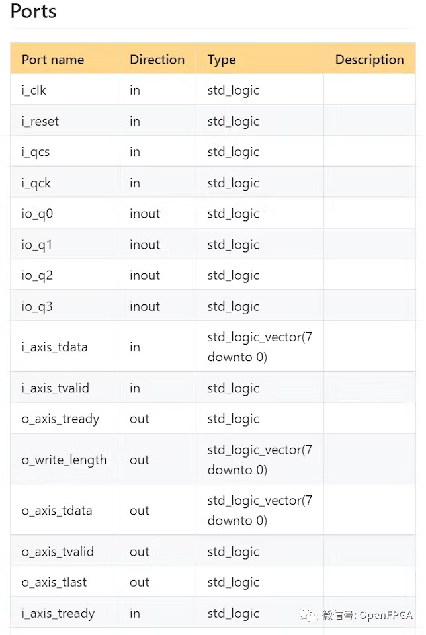Select the i_qcs port row
The image size is (426, 635).
(213, 151)
